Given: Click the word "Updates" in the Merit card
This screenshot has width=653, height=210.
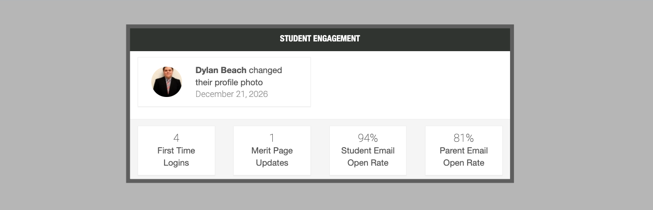Looking at the screenshot, I should [272, 163].
